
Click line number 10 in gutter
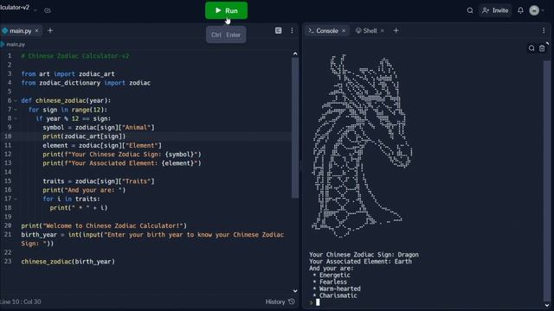coord(8,136)
